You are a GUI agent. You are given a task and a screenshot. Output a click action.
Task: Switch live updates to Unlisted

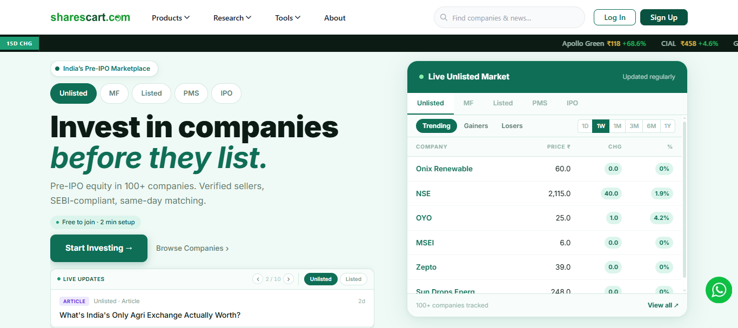click(x=321, y=279)
